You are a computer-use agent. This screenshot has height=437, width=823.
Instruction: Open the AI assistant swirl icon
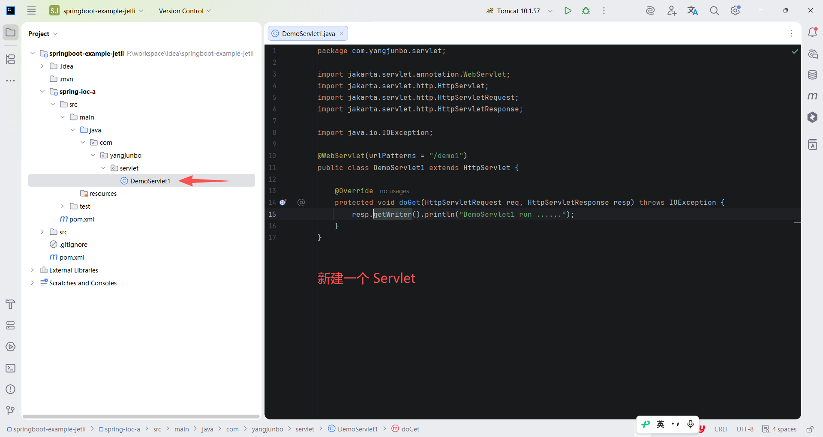click(650, 11)
